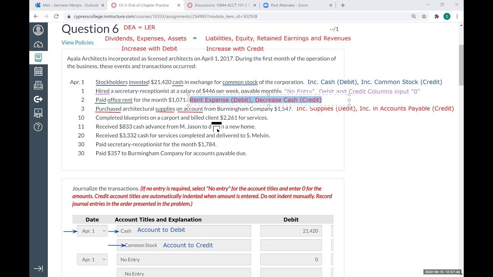
Task: Click the debit field showing 0
Action: [x=291, y=260]
